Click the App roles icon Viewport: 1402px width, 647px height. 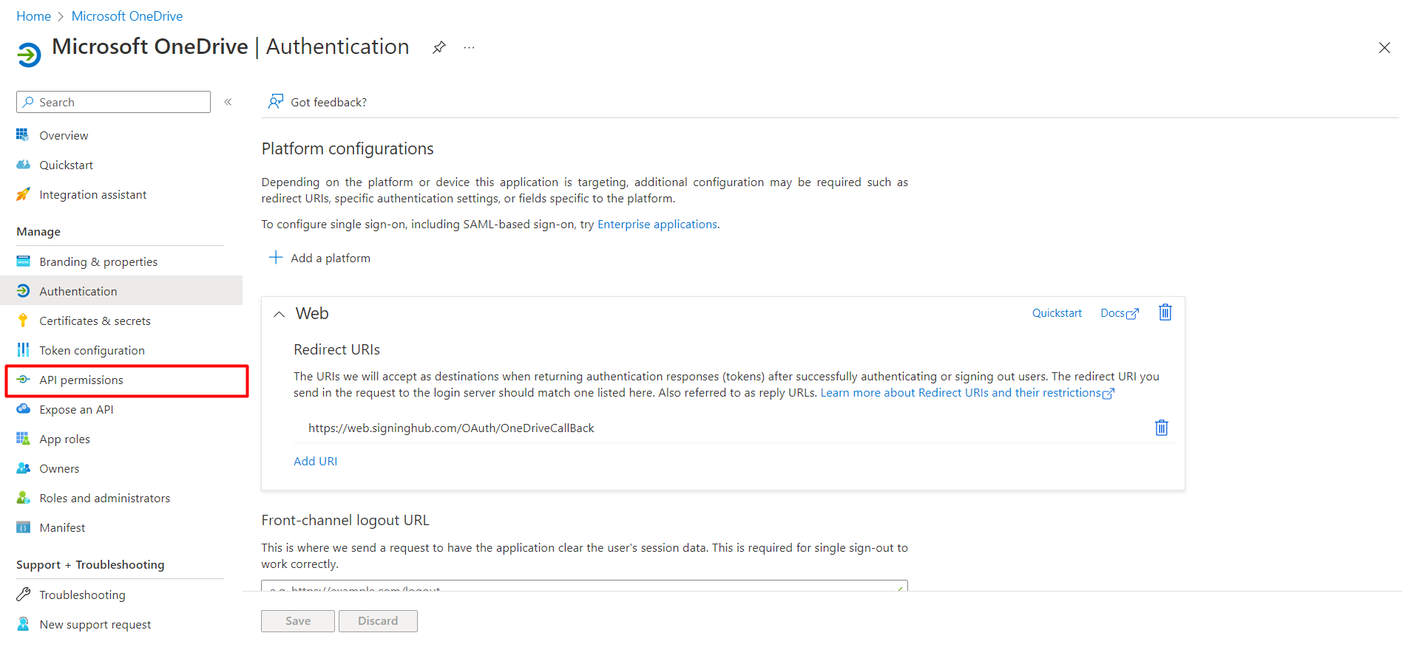click(x=24, y=439)
